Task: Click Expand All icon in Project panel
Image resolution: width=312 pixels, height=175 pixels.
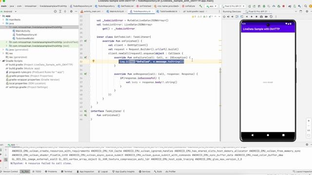Action: [x=60, y=12]
